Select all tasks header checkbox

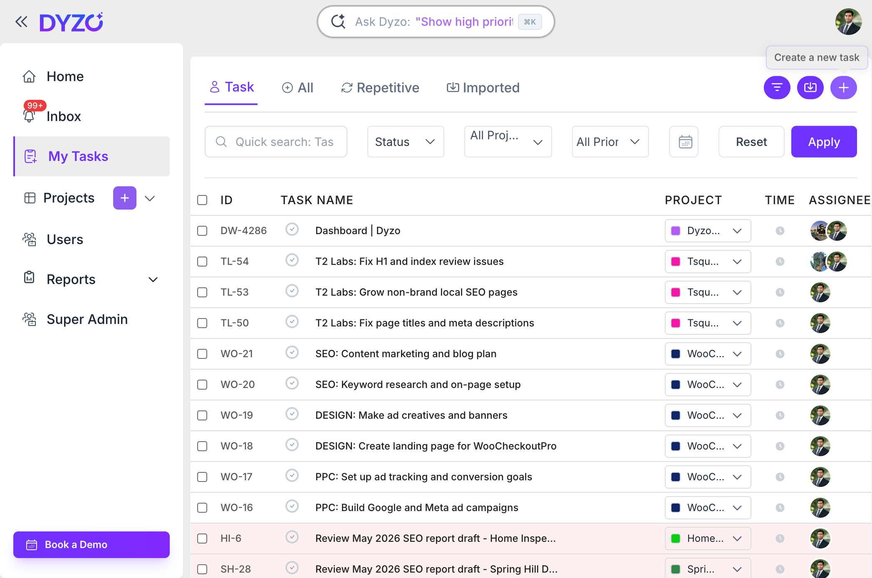click(202, 200)
